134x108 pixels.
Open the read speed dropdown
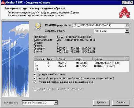pos(127,31)
